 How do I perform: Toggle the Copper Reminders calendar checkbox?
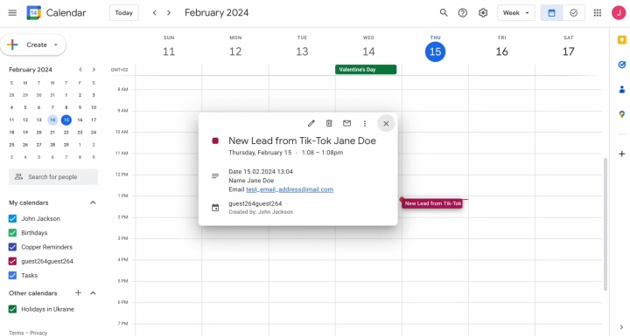pyautogui.click(x=12, y=247)
